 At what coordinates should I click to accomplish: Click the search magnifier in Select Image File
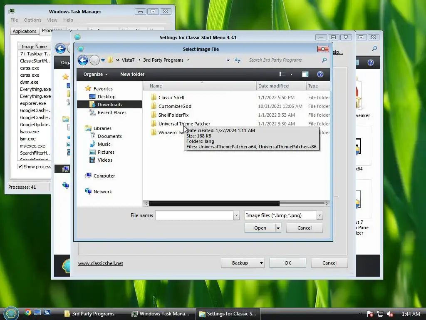pos(324,60)
